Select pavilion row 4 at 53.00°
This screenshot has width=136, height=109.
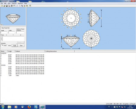point(22,58)
